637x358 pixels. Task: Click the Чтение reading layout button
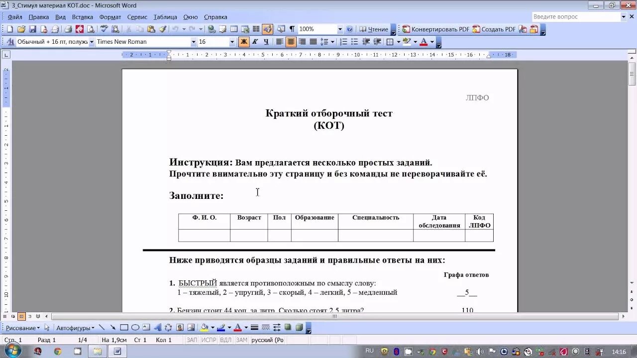point(374,29)
